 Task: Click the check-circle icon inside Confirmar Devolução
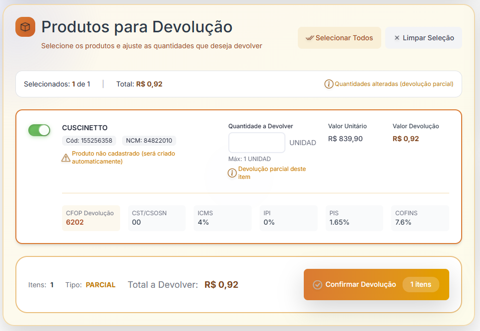point(318,284)
